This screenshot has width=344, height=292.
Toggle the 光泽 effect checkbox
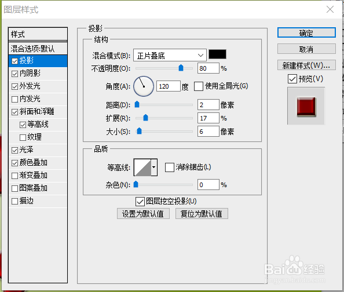click(14, 150)
